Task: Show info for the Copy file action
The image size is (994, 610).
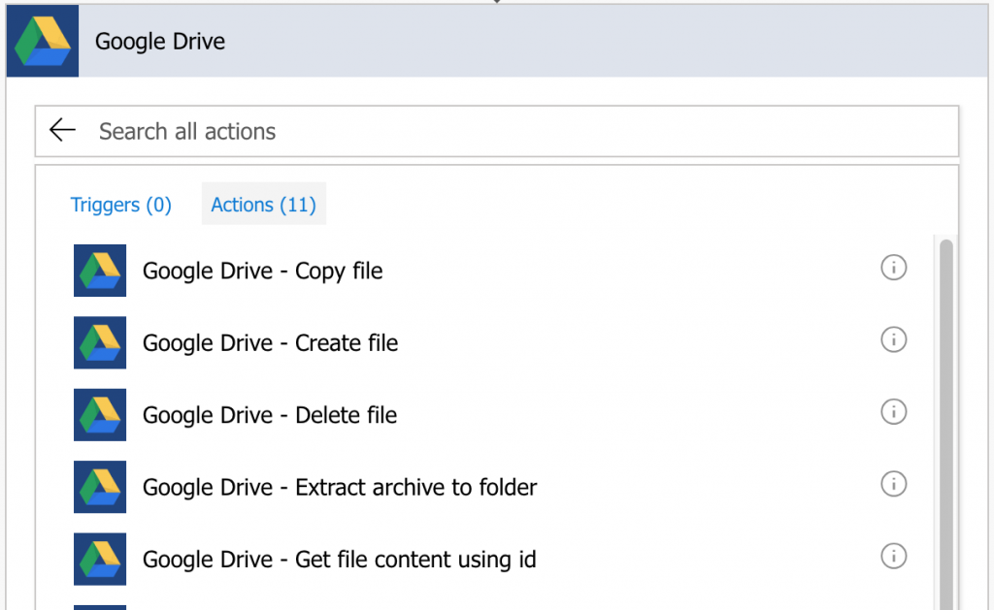Action: pyautogui.click(x=893, y=268)
